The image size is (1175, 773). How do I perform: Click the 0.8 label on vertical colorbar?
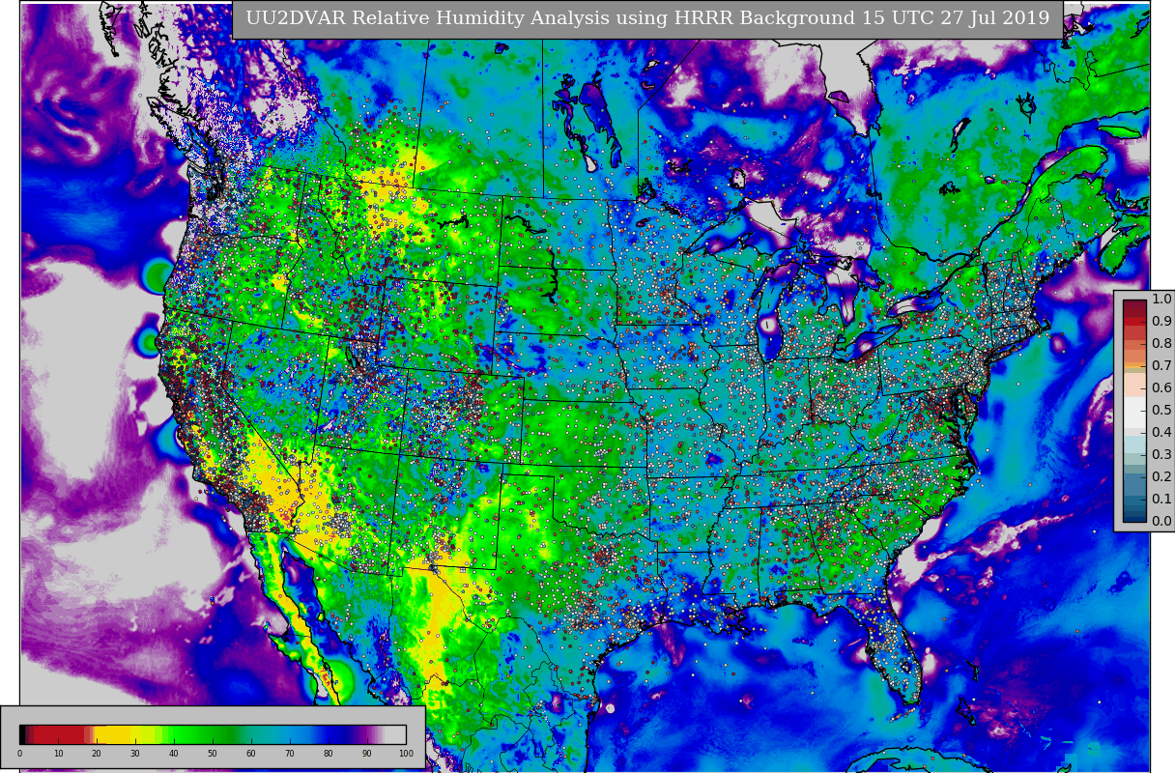1161,343
